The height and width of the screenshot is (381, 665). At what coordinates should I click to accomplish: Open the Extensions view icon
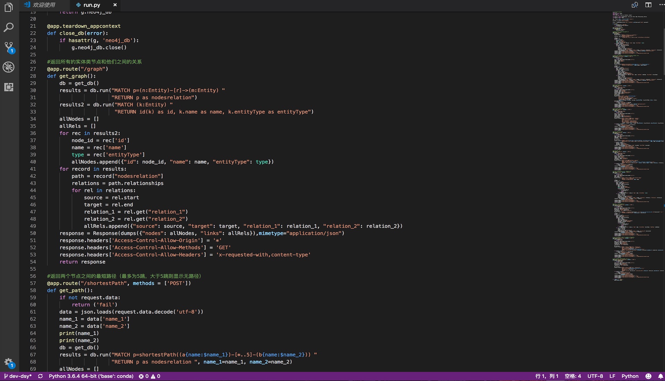(x=9, y=87)
